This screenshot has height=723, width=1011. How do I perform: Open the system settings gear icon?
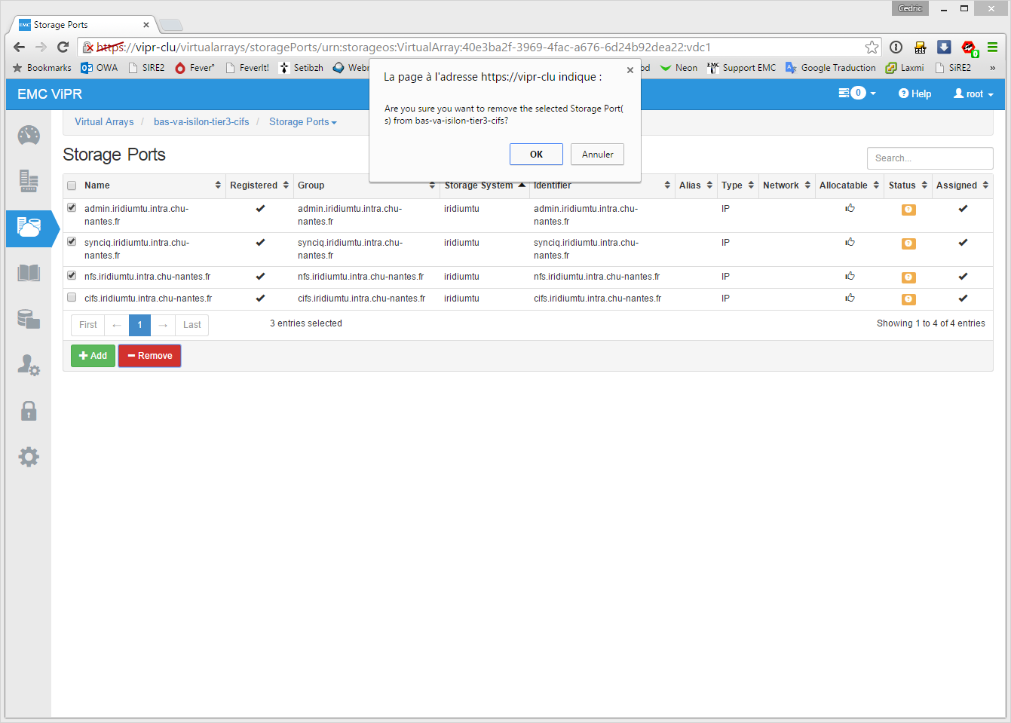tap(29, 457)
